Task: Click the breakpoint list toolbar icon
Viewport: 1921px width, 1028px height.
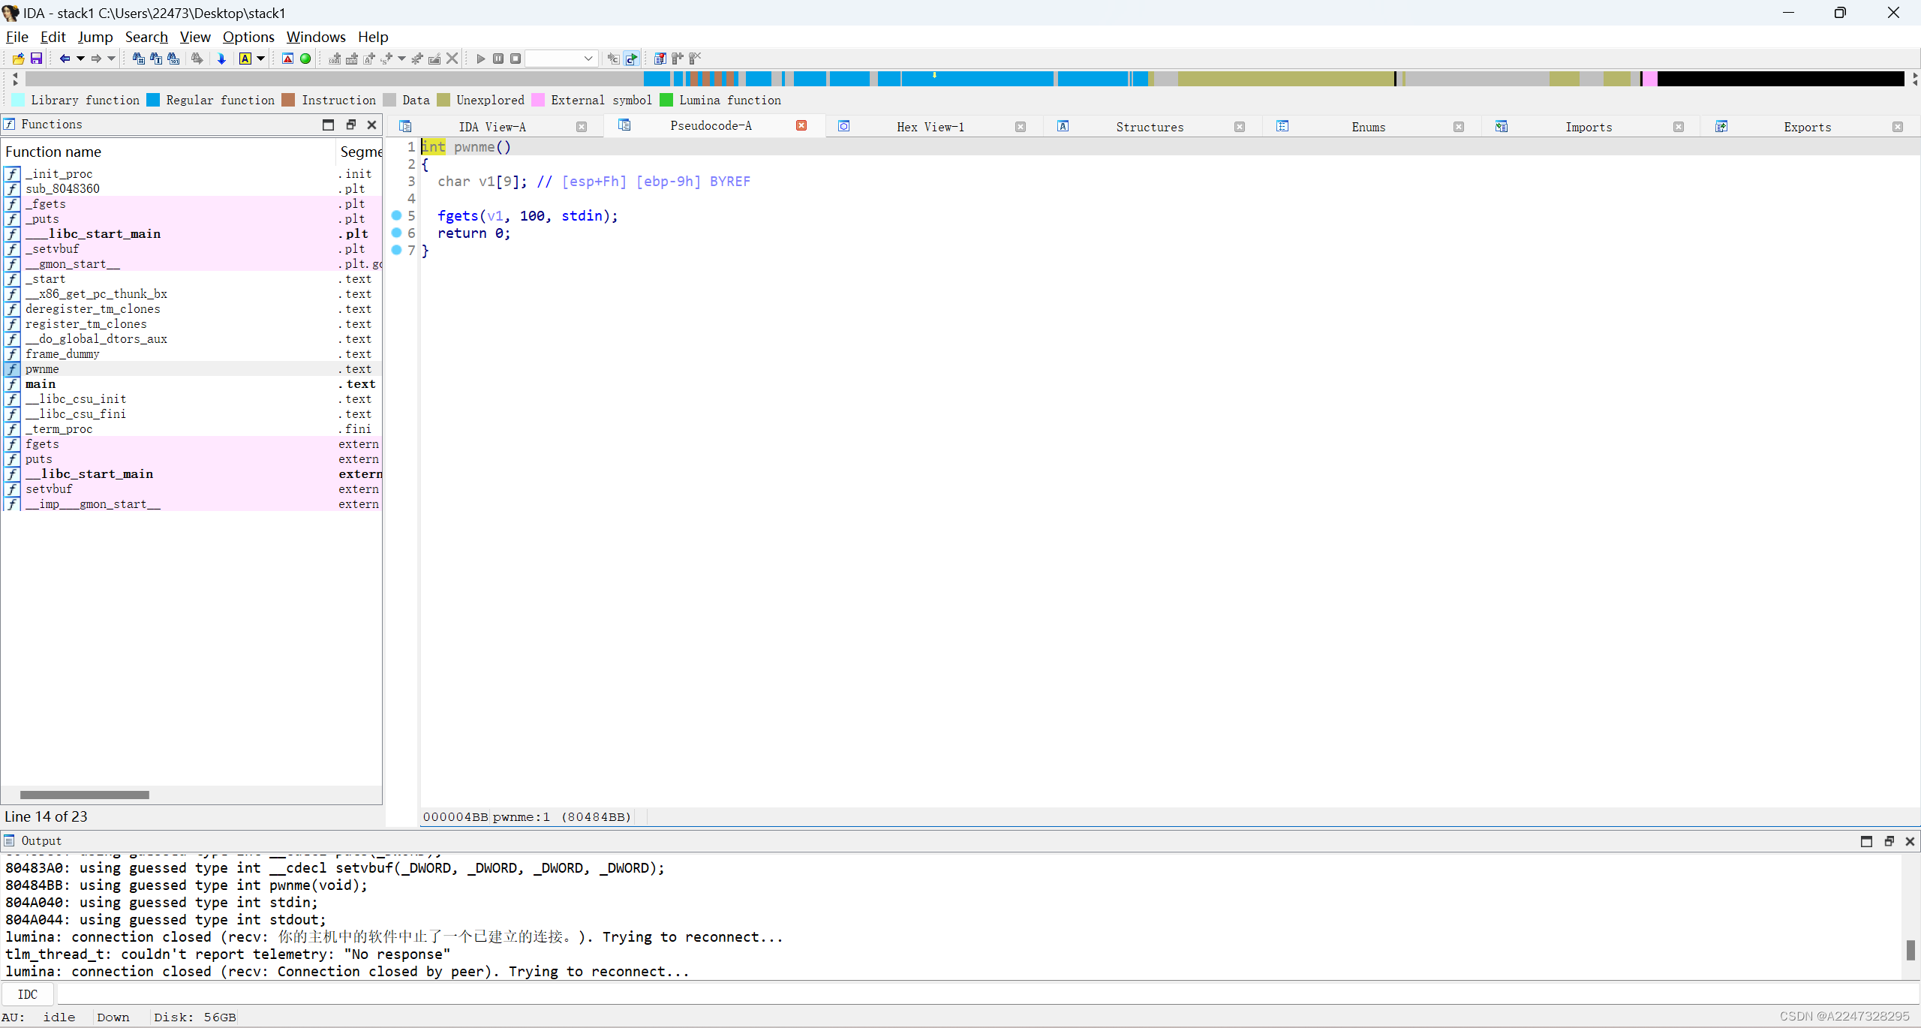Action: click(x=660, y=59)
